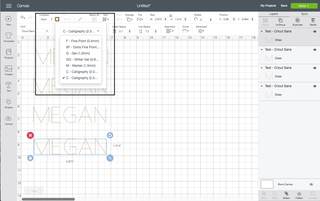Toggle Blank Canvas visibility

pyautogui.click(x=311, y=184)
